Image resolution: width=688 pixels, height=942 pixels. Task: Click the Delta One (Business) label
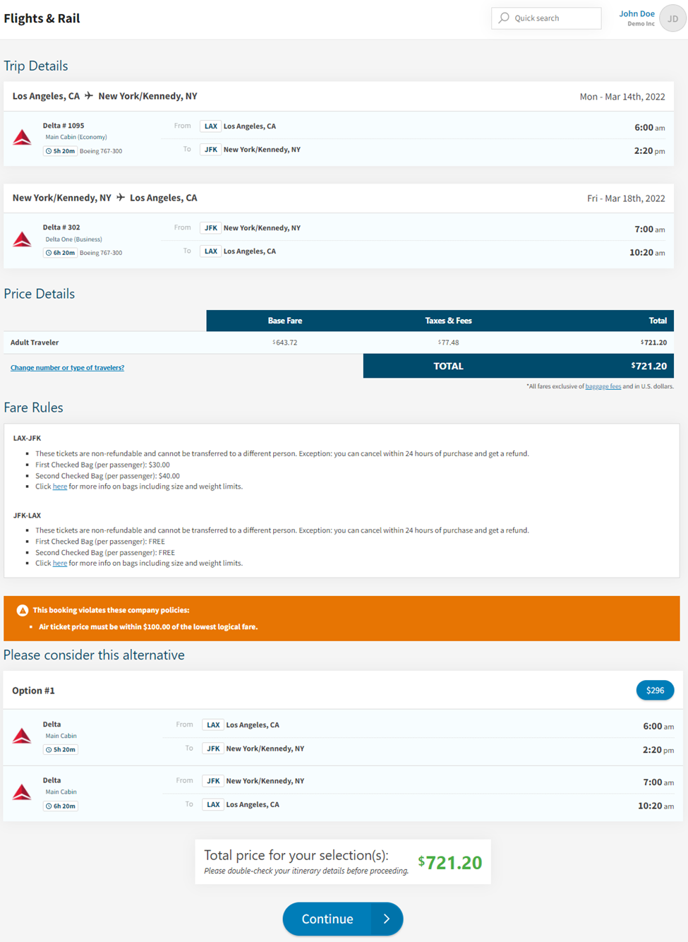tap(73, 239)
